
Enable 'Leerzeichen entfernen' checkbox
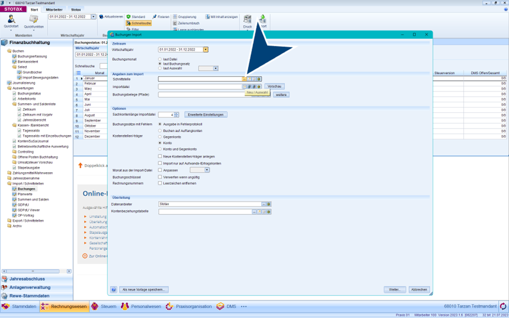(160, 183)
